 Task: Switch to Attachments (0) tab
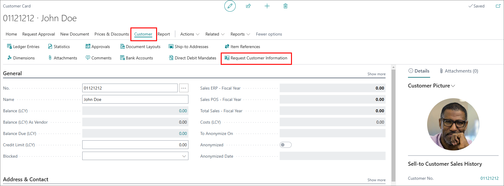459,71
